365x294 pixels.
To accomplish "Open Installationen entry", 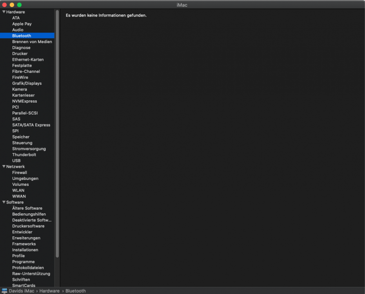I will coord(25,250).
